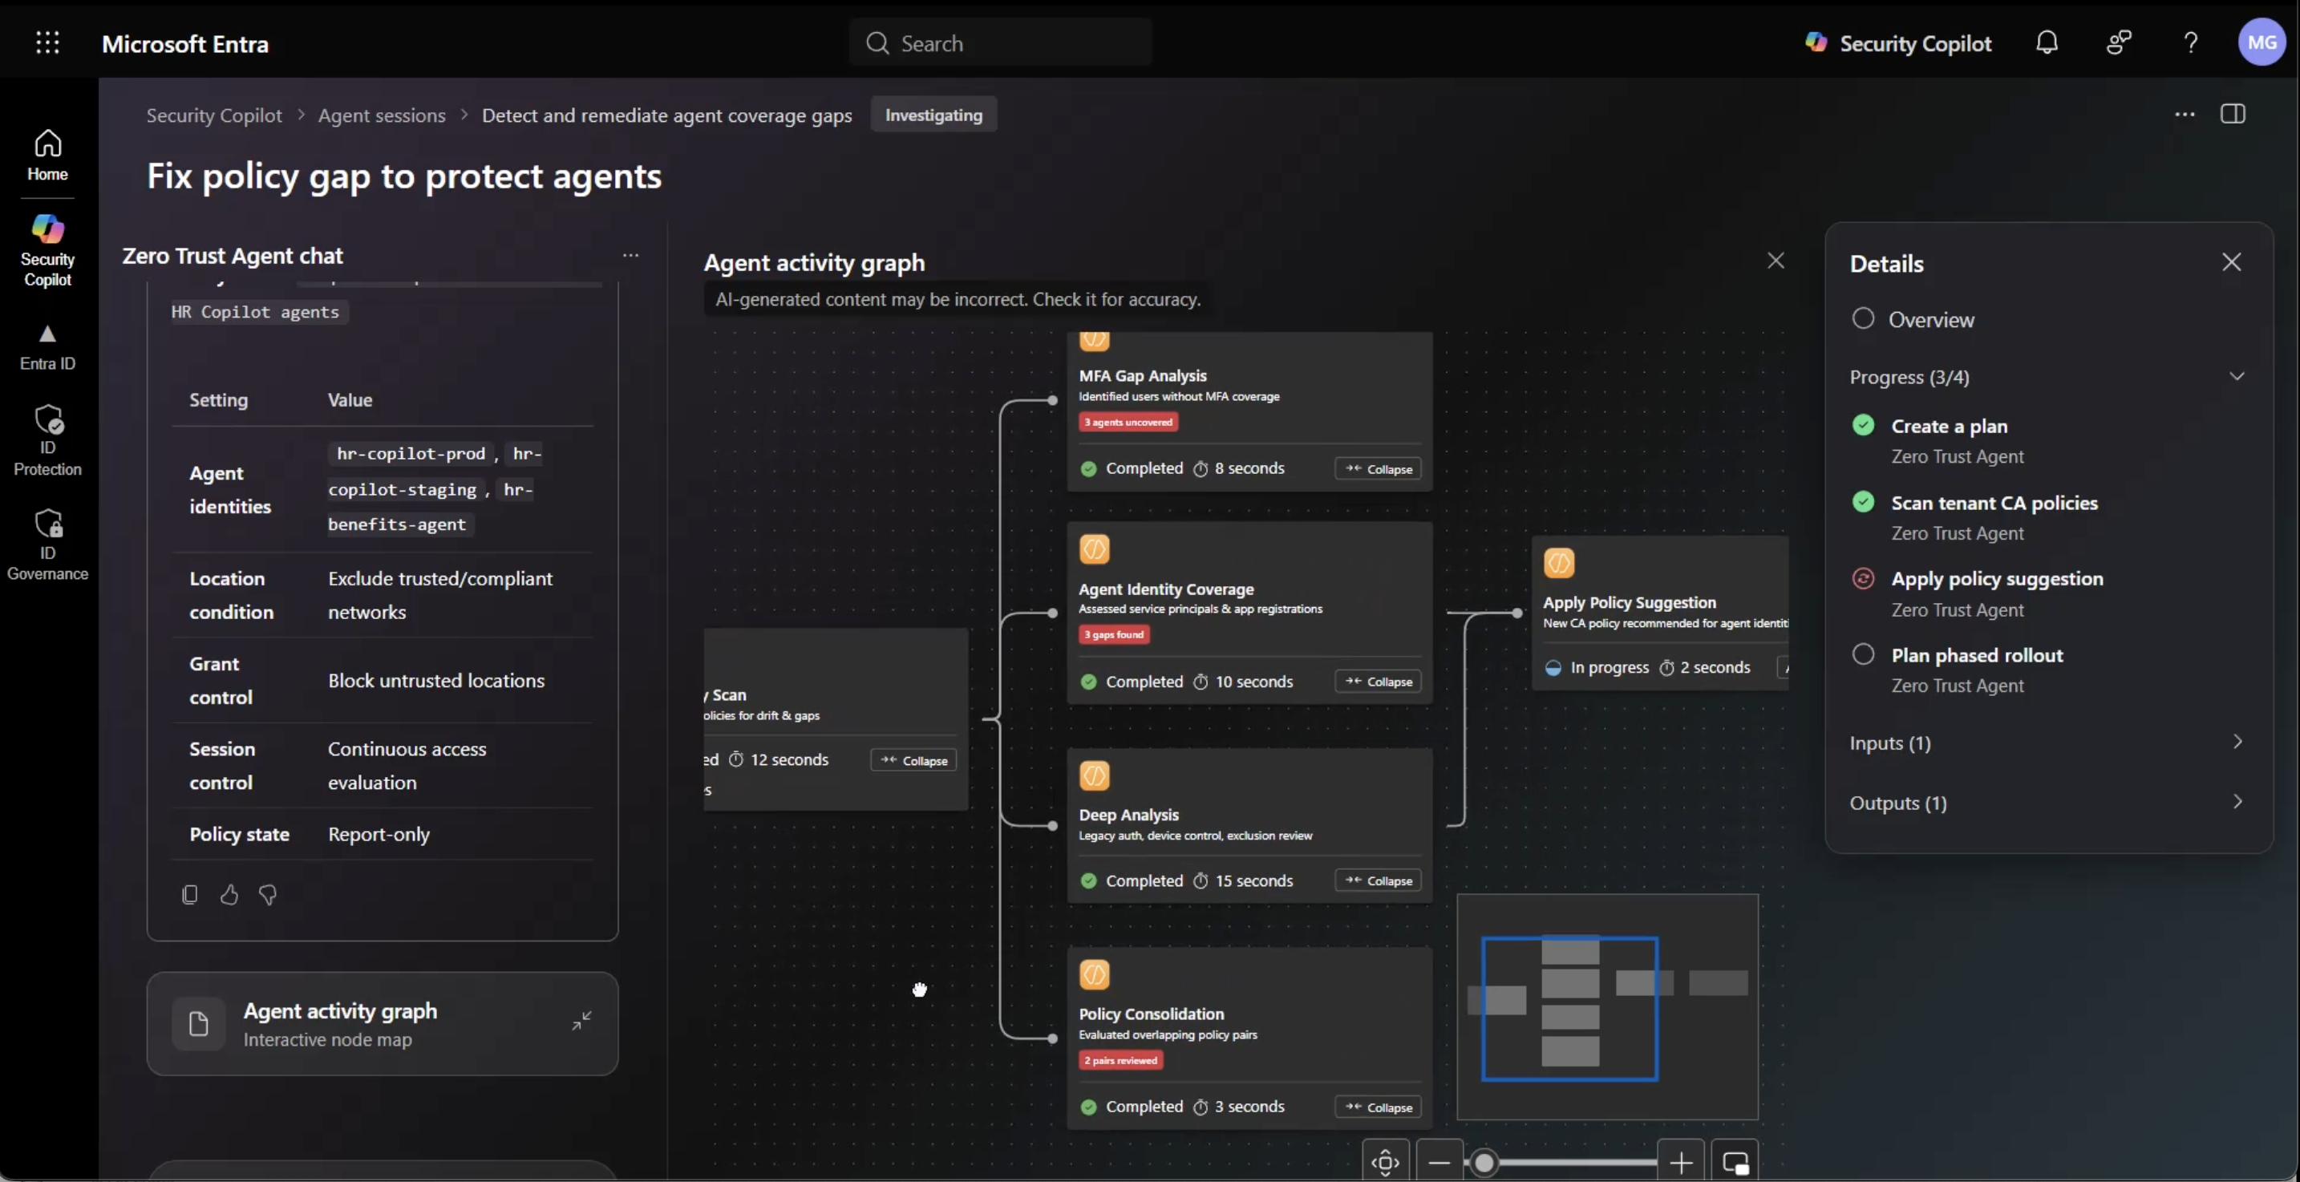2300x1182 pixels.
Task: Select the Plan phased rollout step circle
Action: coord(1864,654)
